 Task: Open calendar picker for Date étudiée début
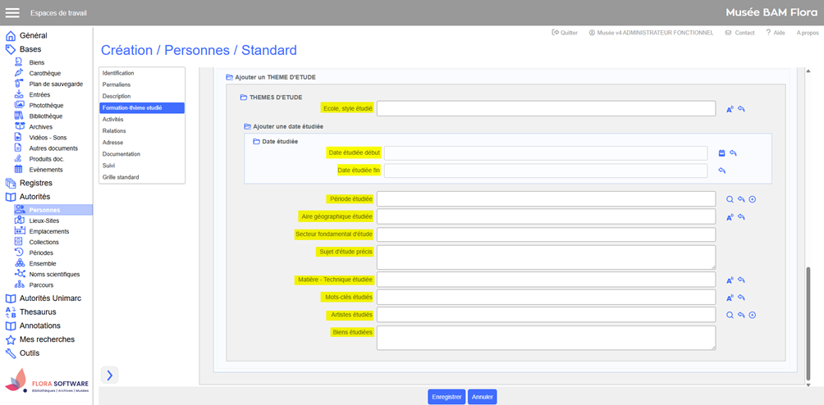(x=721, y=153)
